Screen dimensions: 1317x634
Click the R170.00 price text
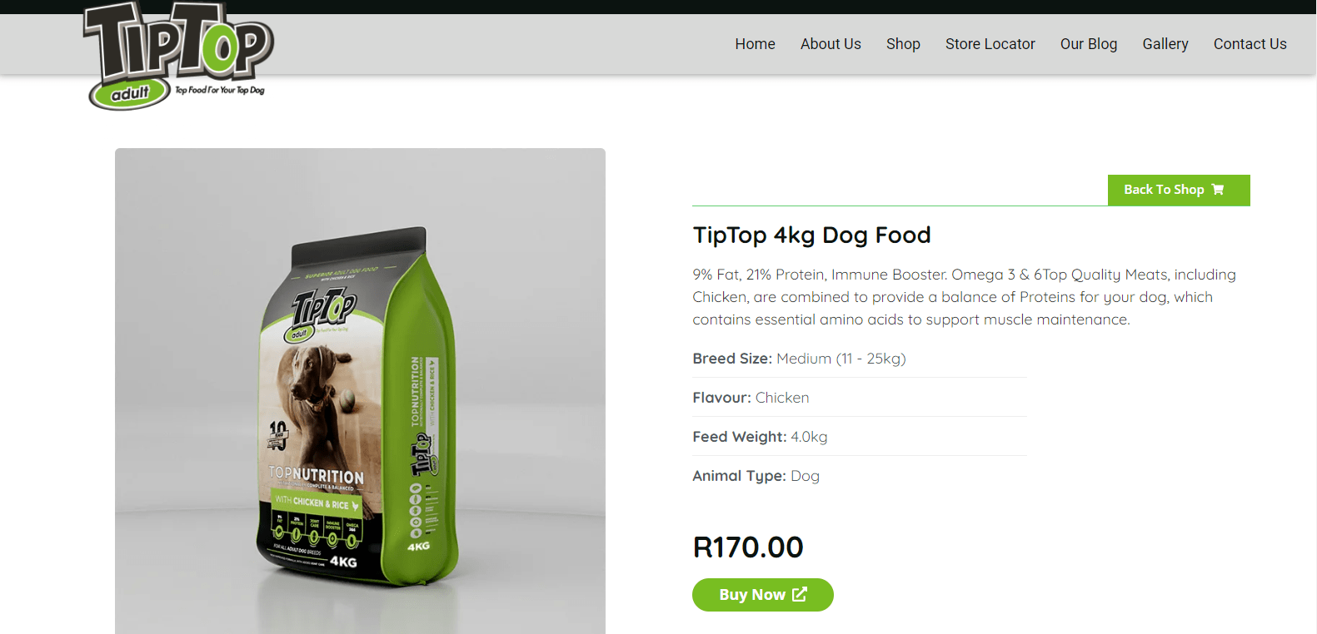748,547
